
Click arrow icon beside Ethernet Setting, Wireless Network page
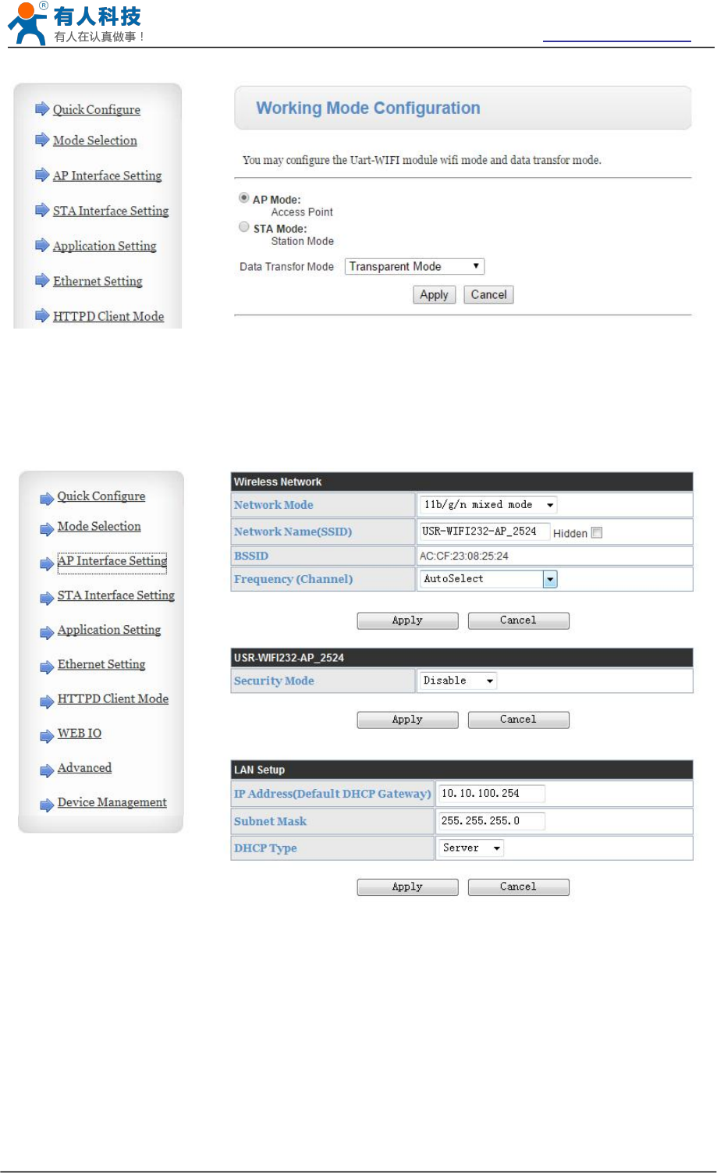[47, 667]
